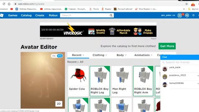Click the All breadcrumb label
This screenshot has width=199, height=112.
click(x=81, y=62)
